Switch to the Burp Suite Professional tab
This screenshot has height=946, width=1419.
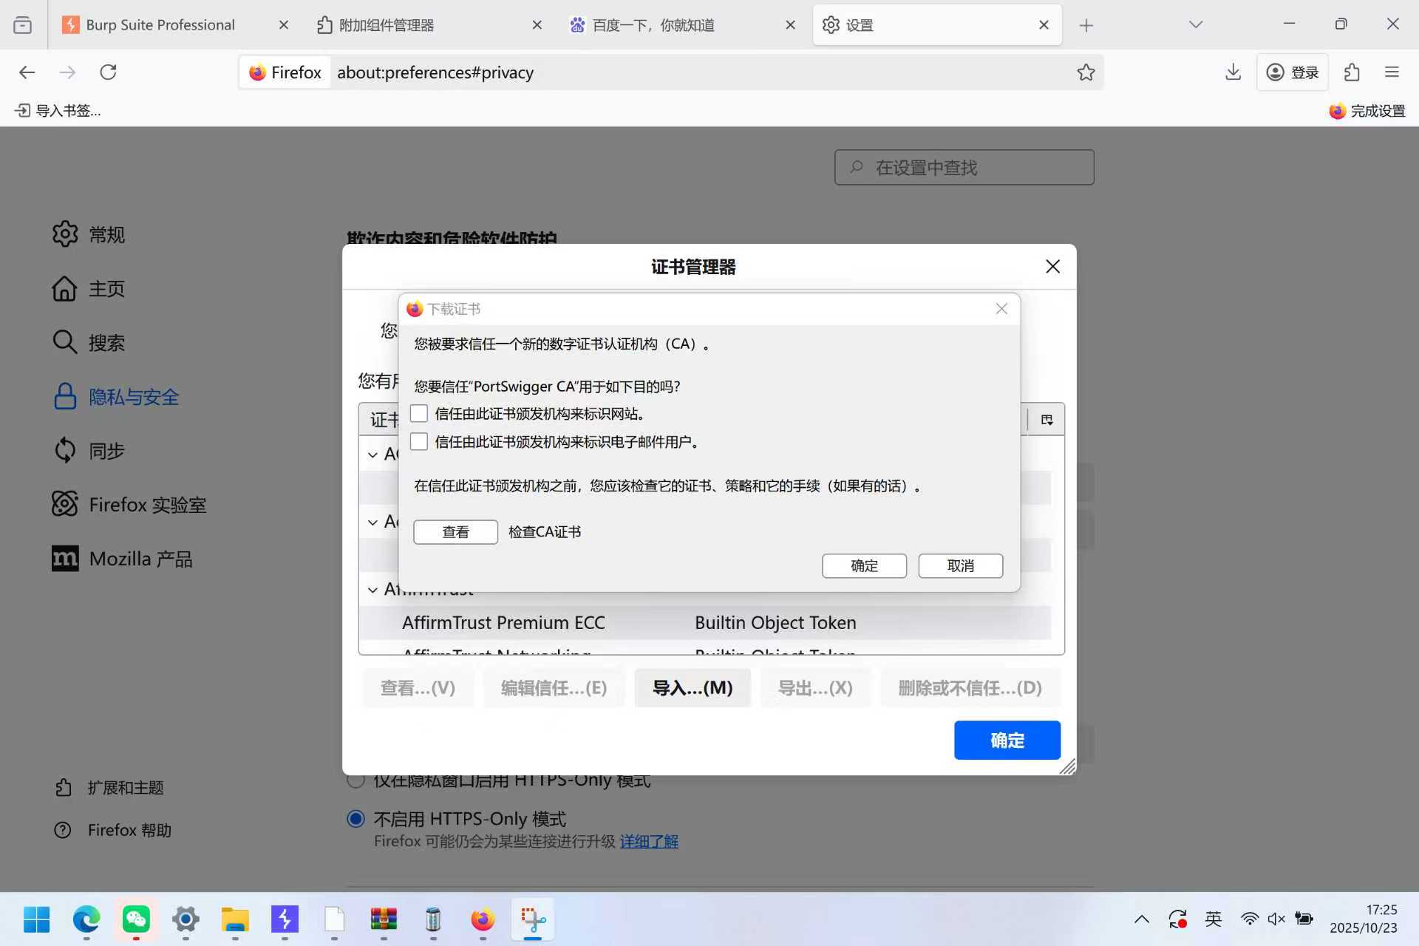pyautogui.click(x=160, y=24)
